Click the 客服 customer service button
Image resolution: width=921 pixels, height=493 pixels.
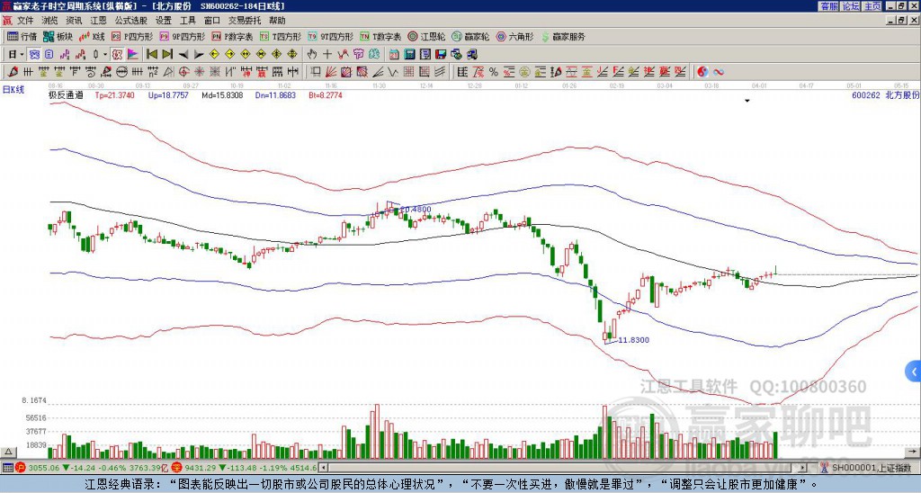coord(828,6)
